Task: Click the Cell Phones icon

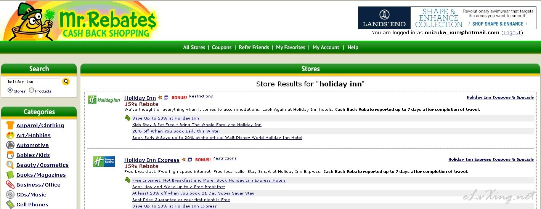Action: (x=10, y=204)
